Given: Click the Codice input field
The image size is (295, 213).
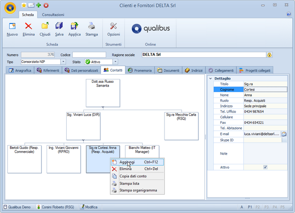Looking at the screenshot, I should click(89, 55).
